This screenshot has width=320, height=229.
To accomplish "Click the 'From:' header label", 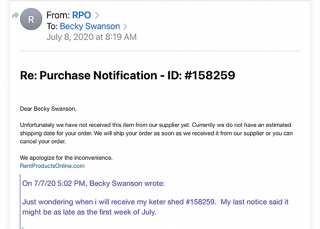I will [x=58, y=15].
